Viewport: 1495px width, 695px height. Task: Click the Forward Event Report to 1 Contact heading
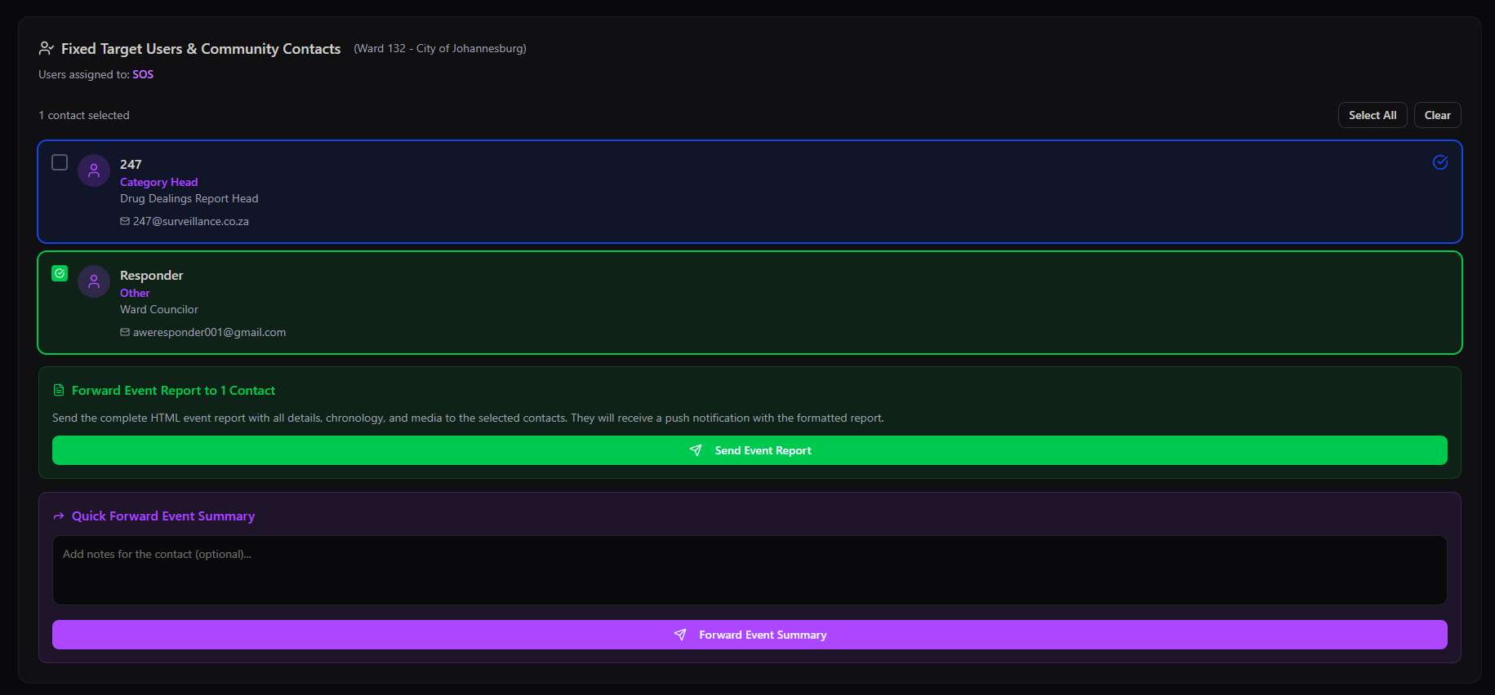point(173,391)
